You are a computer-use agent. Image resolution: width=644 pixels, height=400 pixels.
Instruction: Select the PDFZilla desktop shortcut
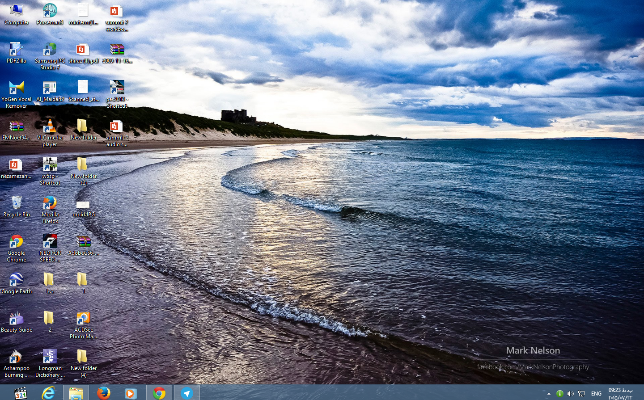click(x=17, y=50)
